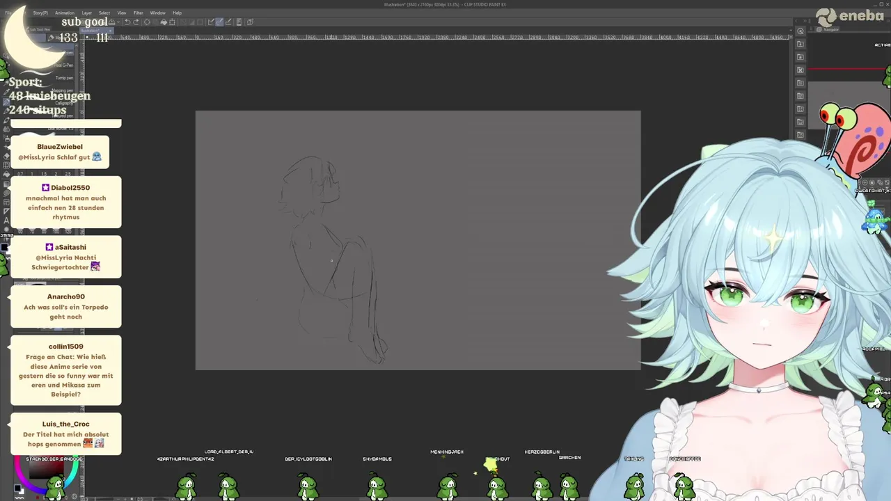Image resolution: width=891 pixels, height=501 pixels.
Task: Close the Illustration canvas tab
Action: 110,31
